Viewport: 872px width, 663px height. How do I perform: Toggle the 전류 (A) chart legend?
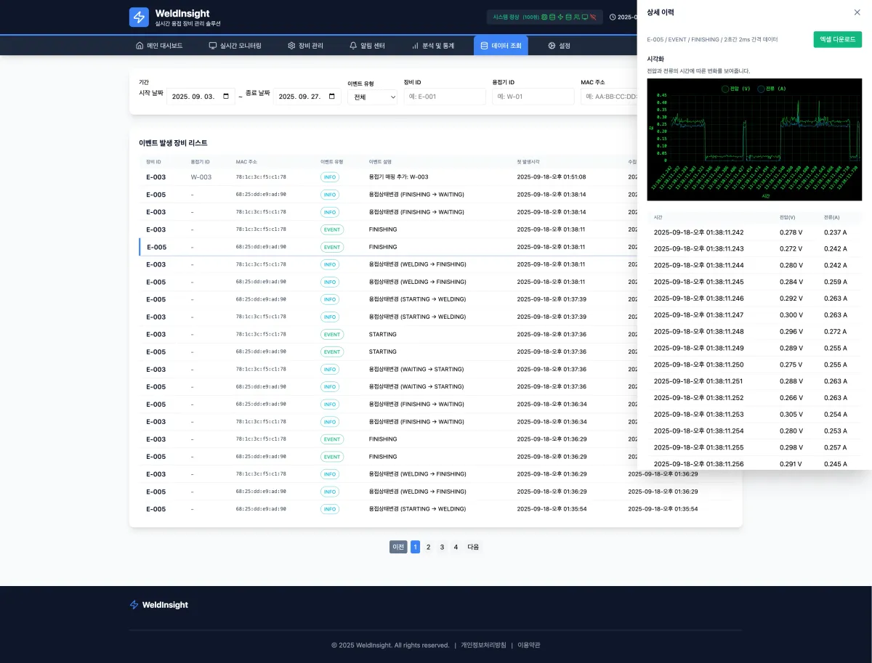click(x=772, y=89)
